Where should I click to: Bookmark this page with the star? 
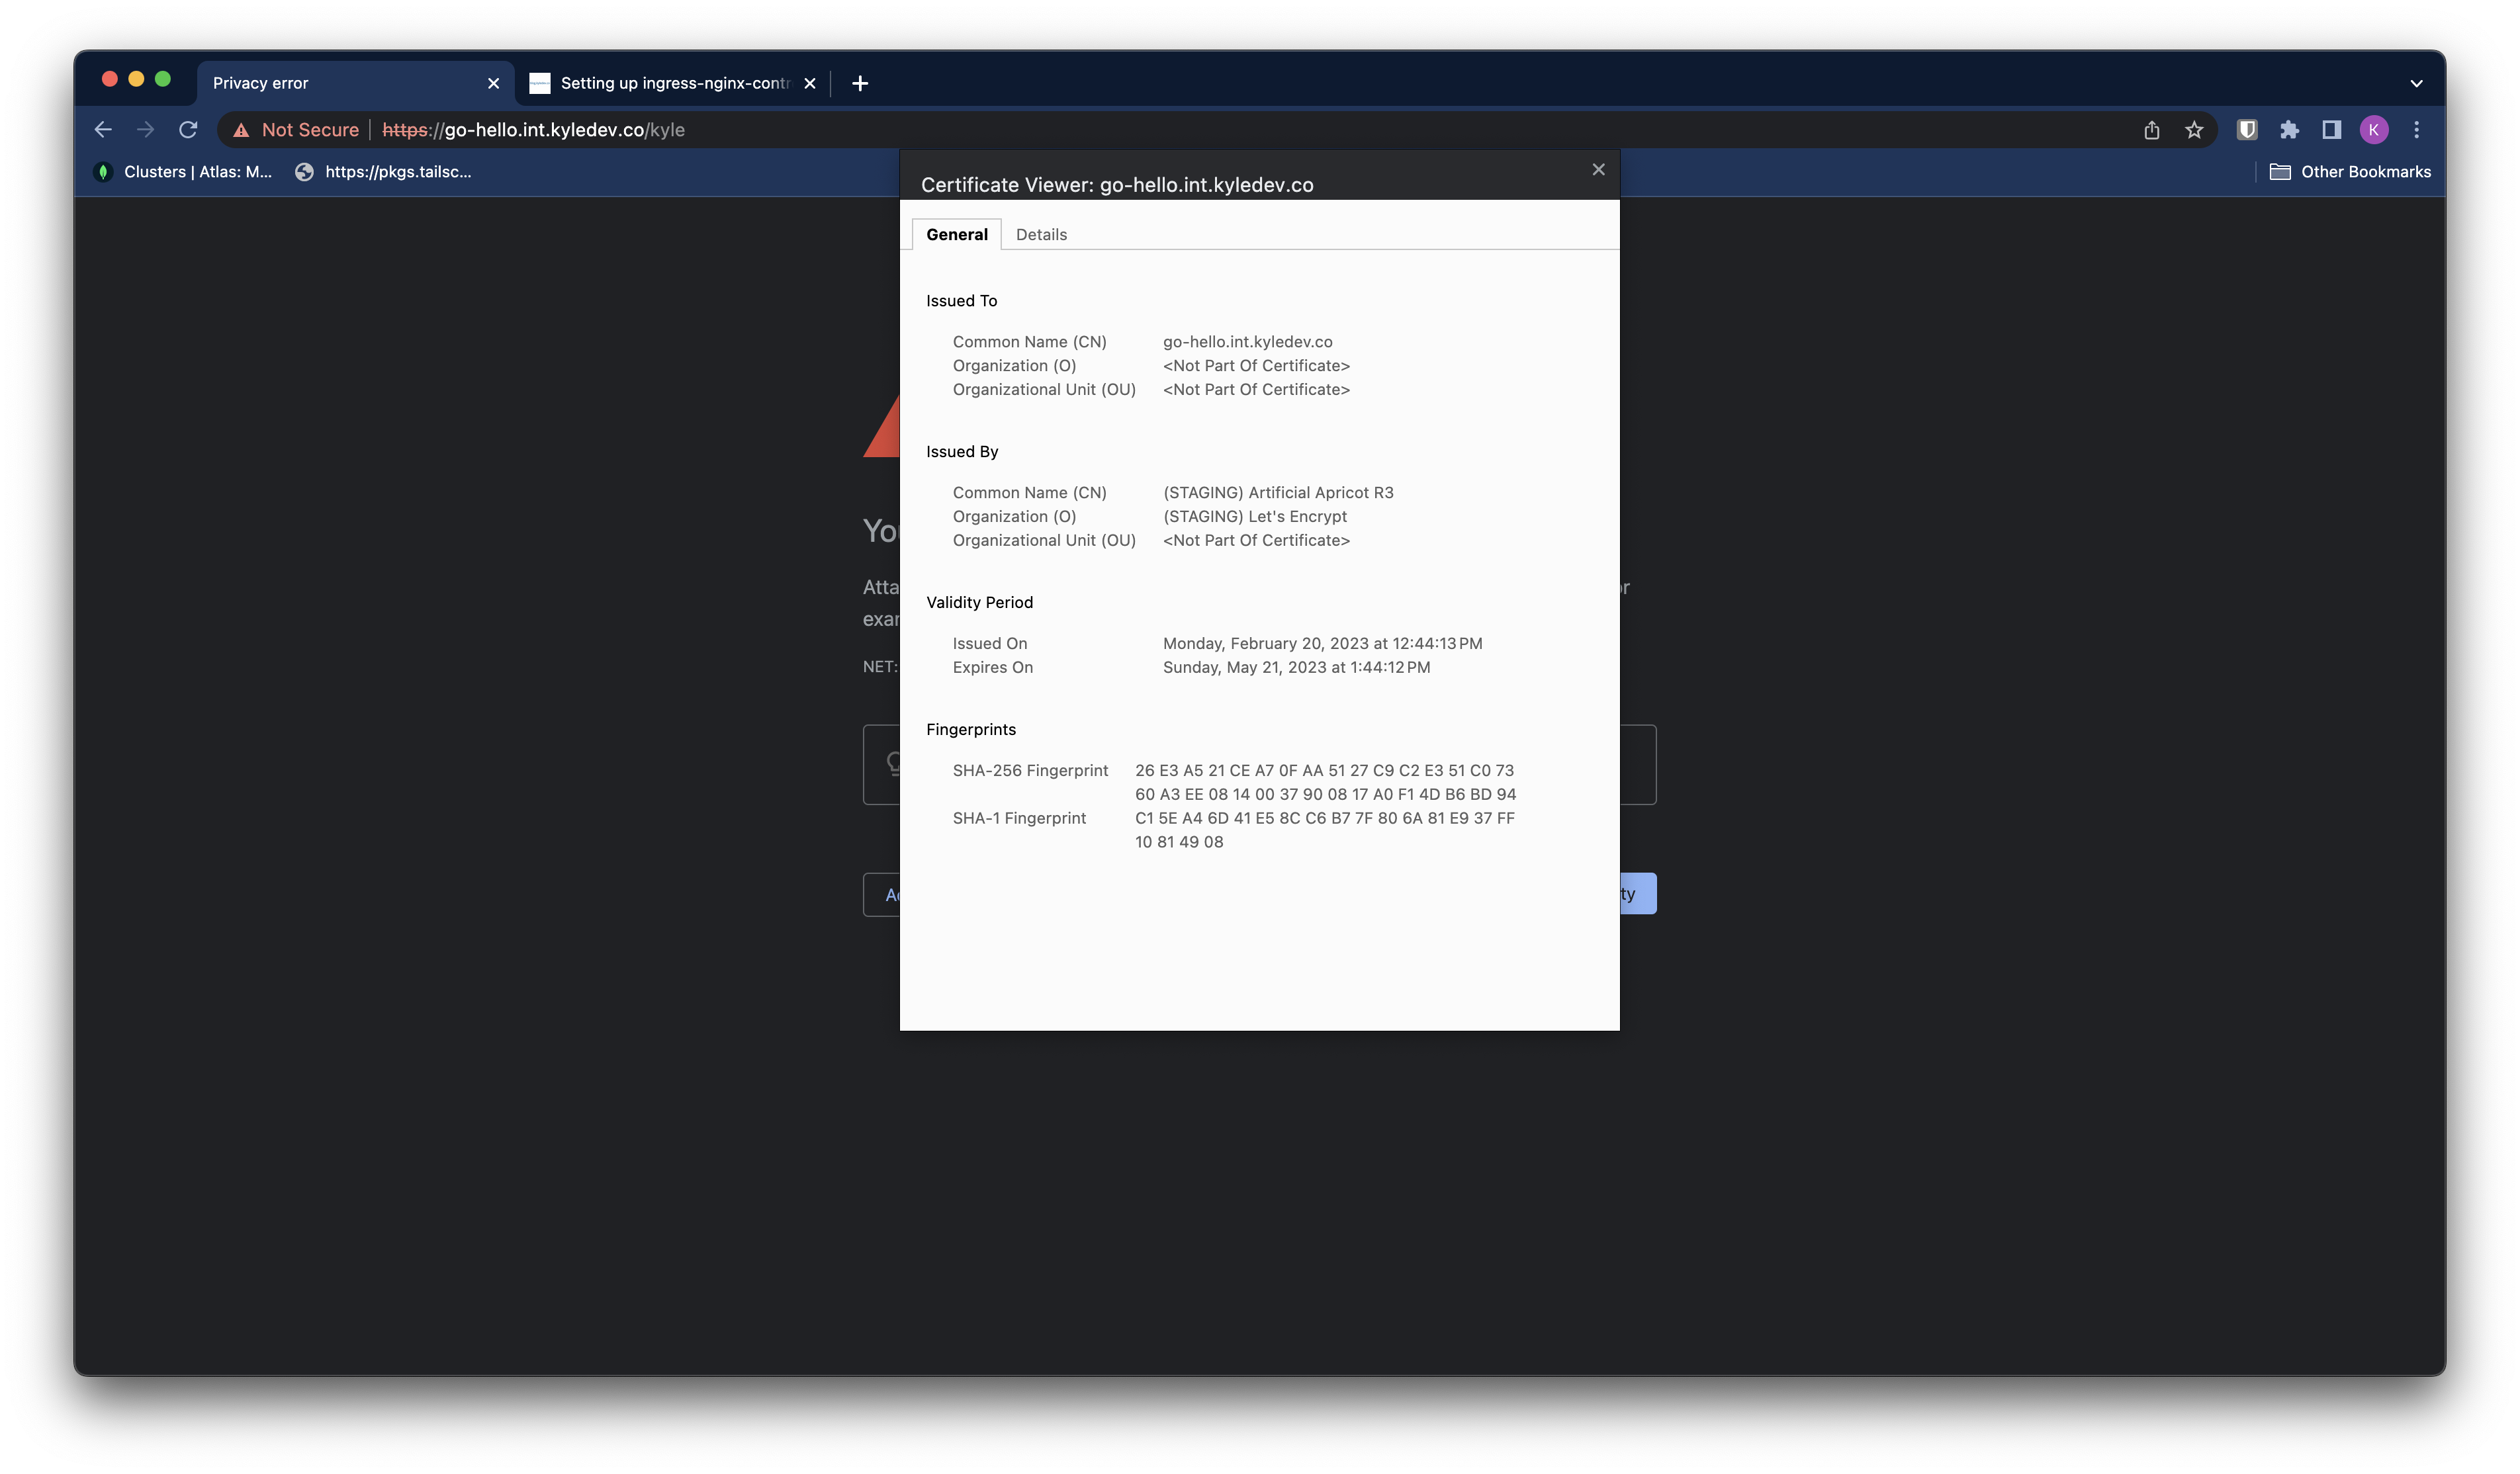(x=2194, y=130)
